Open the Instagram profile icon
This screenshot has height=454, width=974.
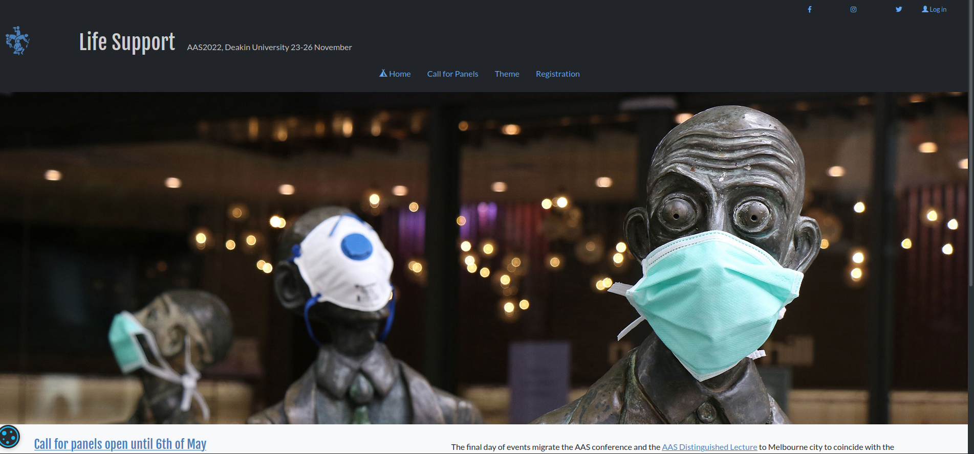click(x=853, y=10)
